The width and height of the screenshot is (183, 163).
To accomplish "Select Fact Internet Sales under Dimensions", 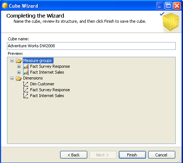I will (47, 96).
